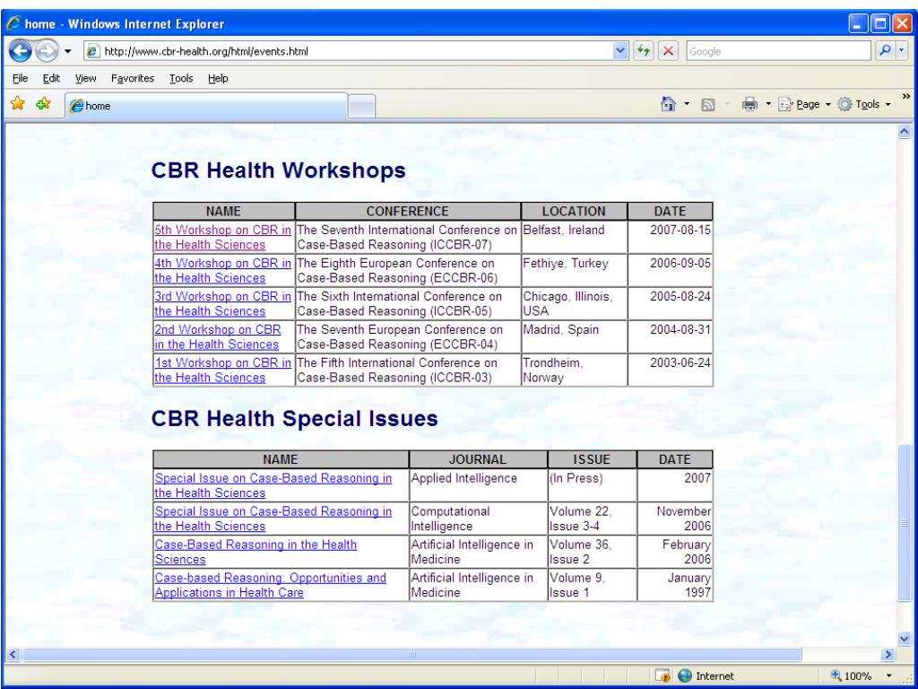
Task: Stop loading with the red X icon
Action: [x=667, y=51]
